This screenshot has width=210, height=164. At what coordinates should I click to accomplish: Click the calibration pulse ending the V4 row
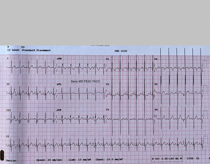tap(205, 64)
